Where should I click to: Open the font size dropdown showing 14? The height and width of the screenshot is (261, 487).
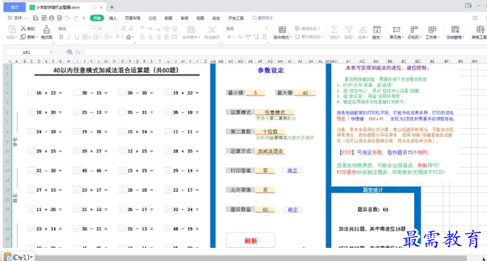pos(116,28)
